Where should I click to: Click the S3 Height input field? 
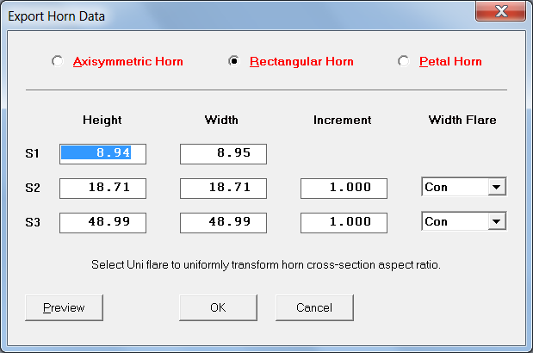coord(102,222)
